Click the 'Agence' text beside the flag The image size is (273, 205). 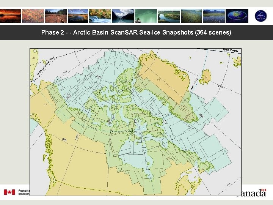pos(24,191)
